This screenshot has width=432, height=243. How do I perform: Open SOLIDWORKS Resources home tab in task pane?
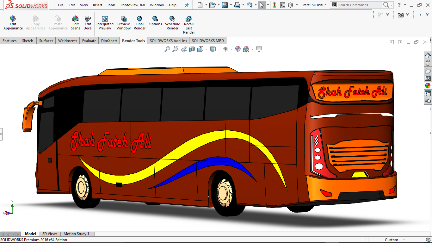(428, 55)
